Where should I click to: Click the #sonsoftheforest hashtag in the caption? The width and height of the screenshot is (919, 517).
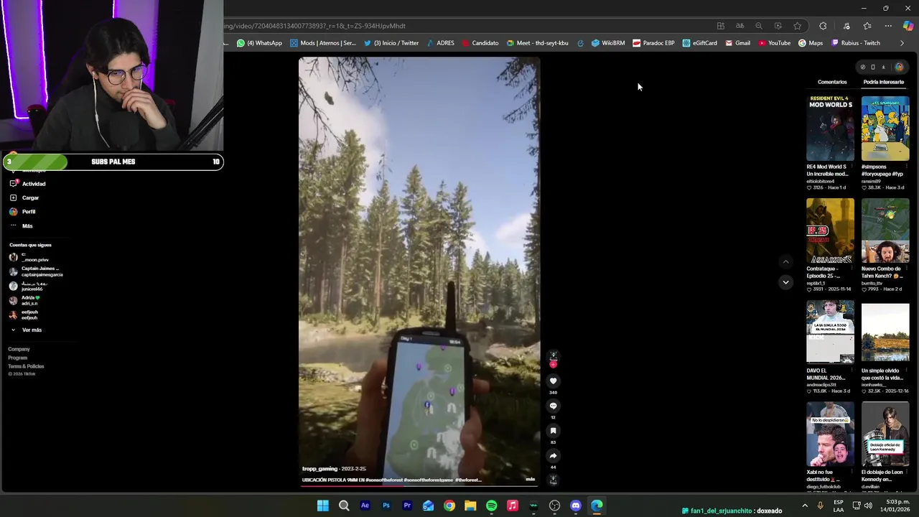coord(384,480)
